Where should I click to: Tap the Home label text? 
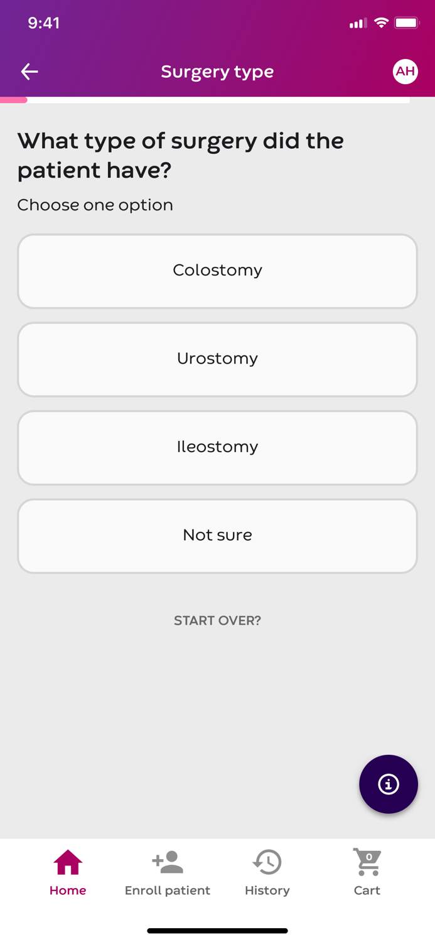point(67,891)
